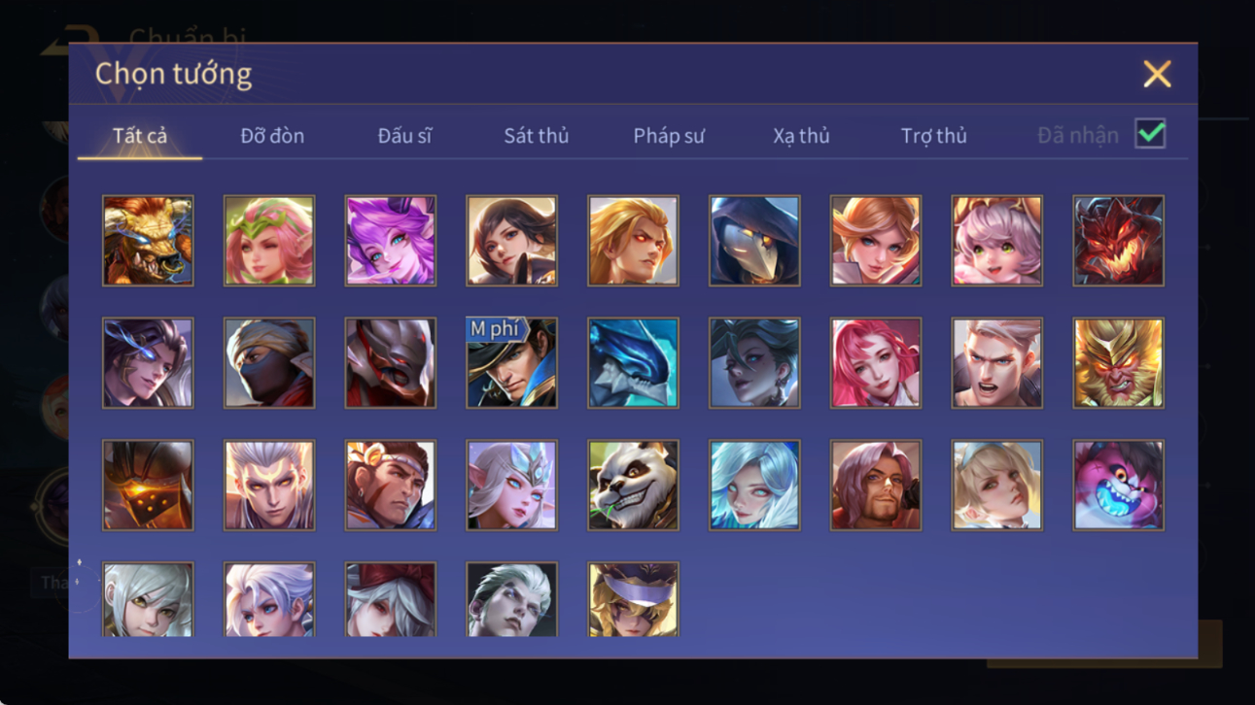The width and height of the screenshot is (1255, 705).
Task: Select the red demon dragon hero
Action: pyautogui.click(x=1118, y=240)
